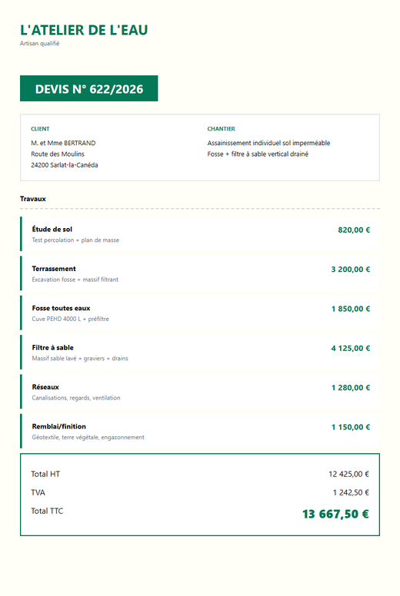This screenshot has width=400, height=596.
Task: Click the Total TTC 13 667,50 € figure
Action: 335,514
